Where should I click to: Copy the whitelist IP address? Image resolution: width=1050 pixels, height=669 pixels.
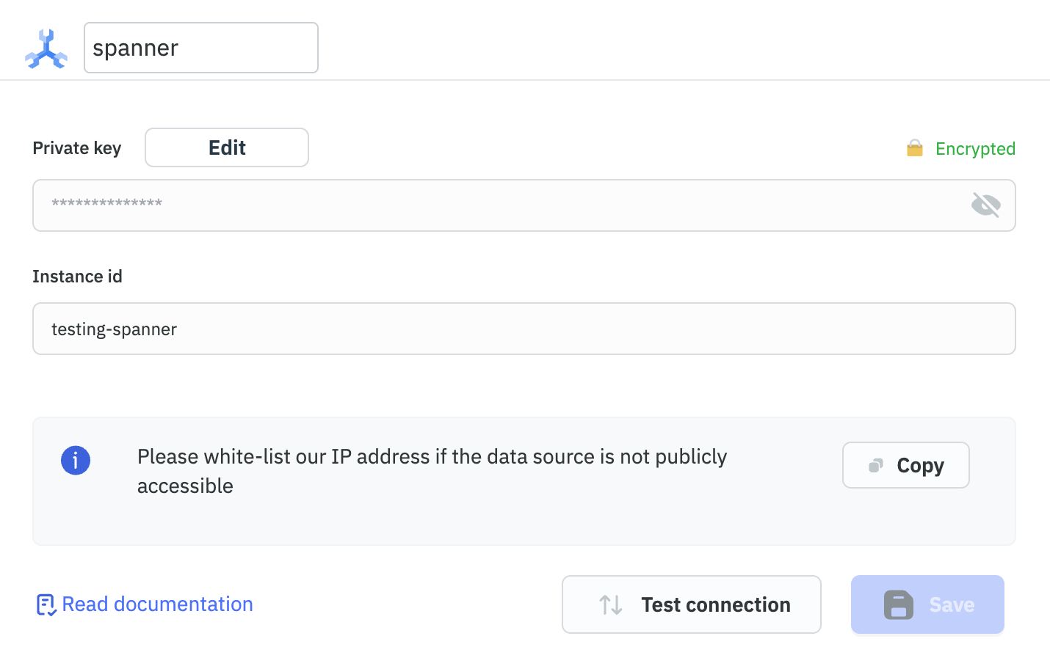coord(905,464)
